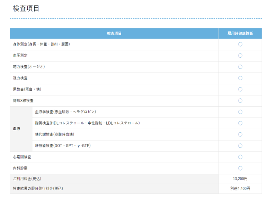Click the circle in 尿検査(蛋白・糖) row
This screenshot has width=275, height=198.
click(x=240, y=89)
